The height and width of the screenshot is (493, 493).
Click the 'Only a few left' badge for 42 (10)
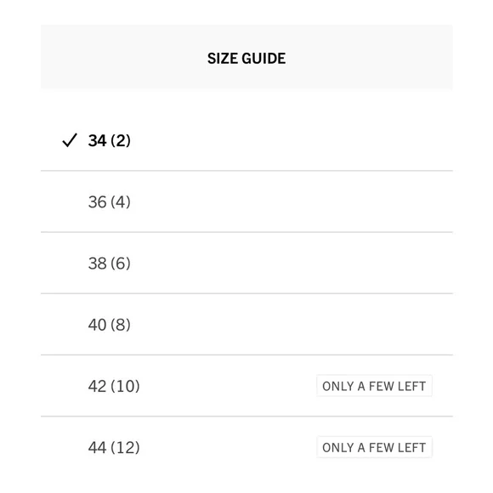374,386
